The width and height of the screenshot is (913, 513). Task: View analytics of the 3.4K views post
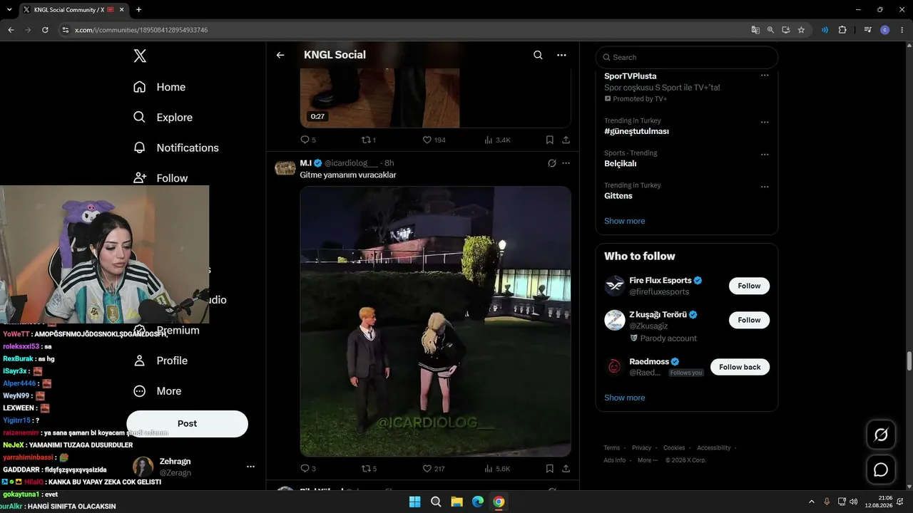(497, 140)
